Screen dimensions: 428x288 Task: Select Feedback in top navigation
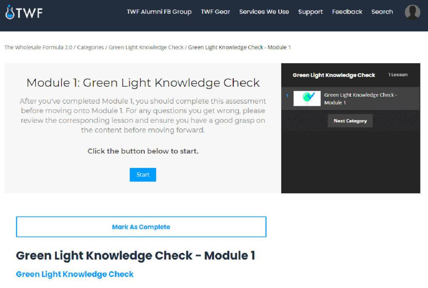tap(347, 12)
